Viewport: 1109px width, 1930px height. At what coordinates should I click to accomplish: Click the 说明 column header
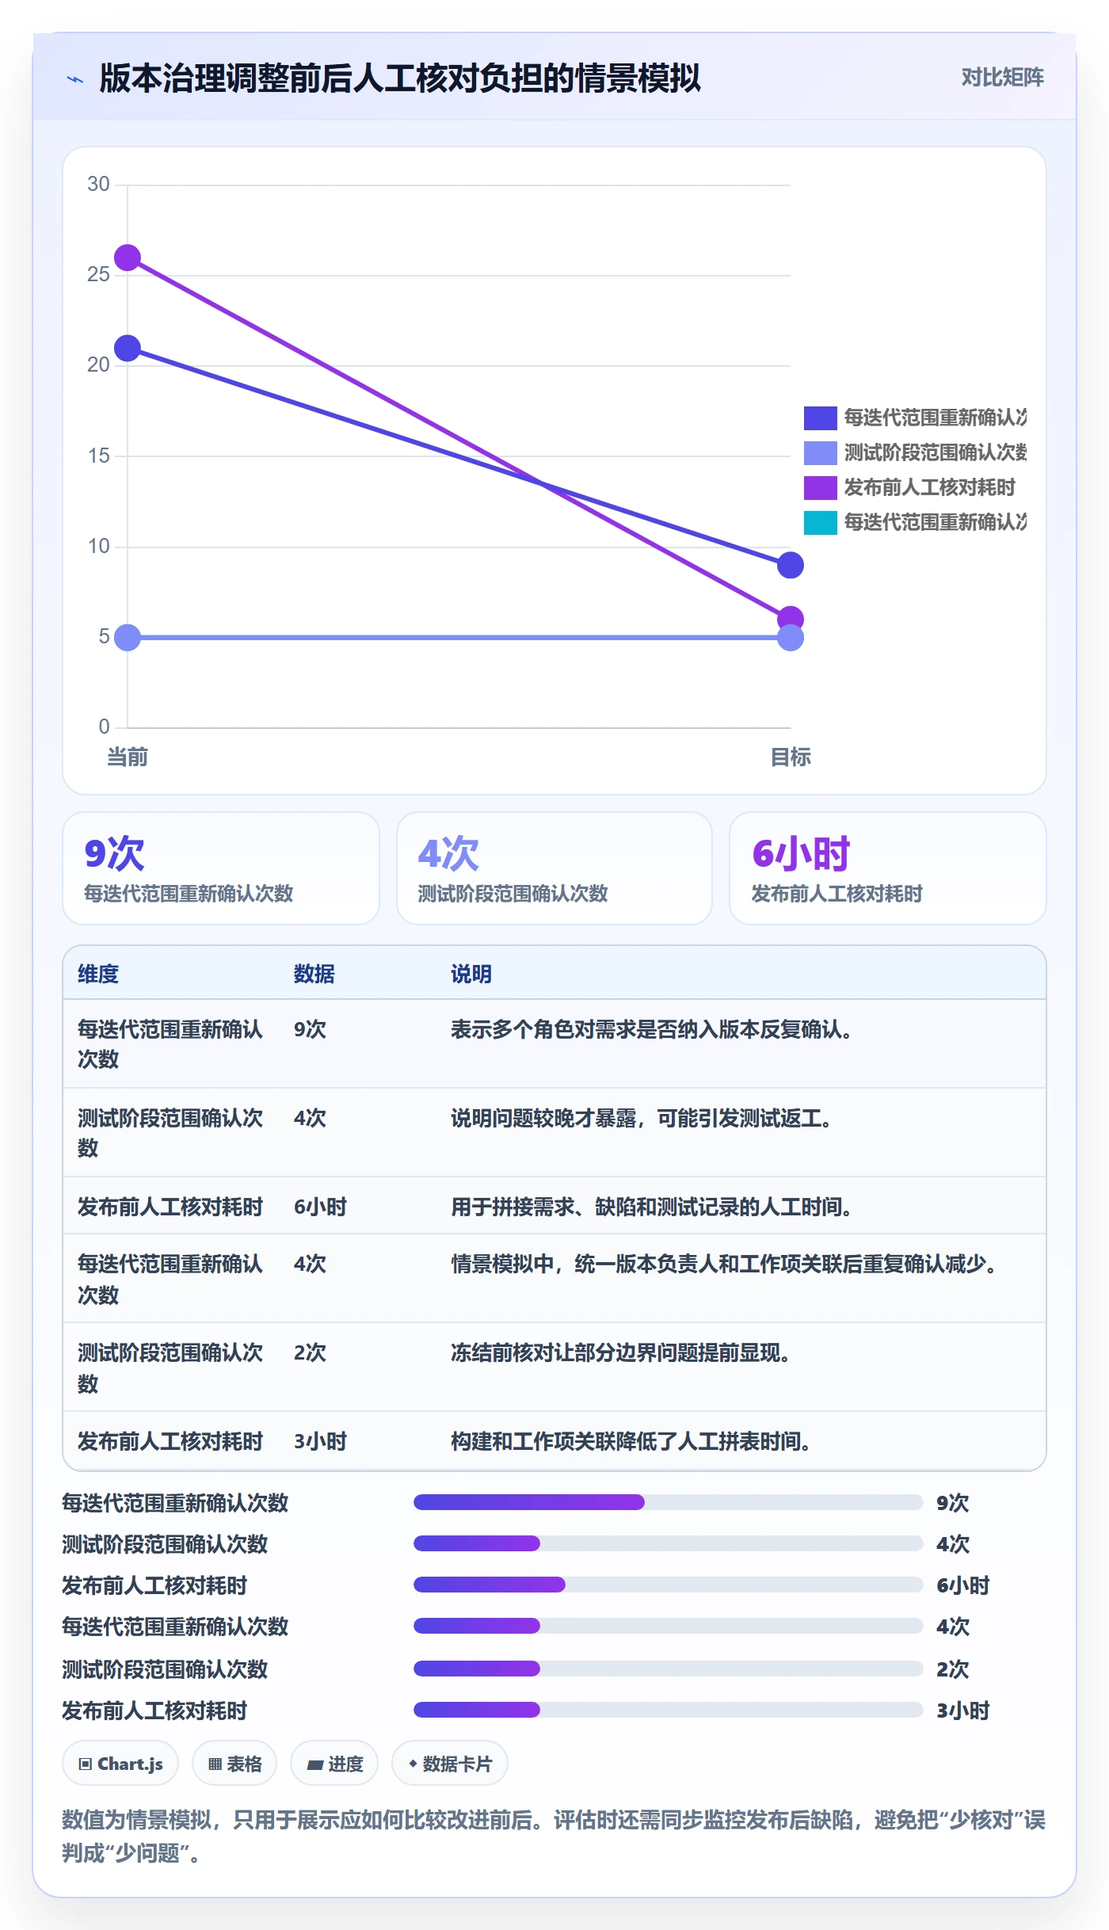tap(471, 974)
